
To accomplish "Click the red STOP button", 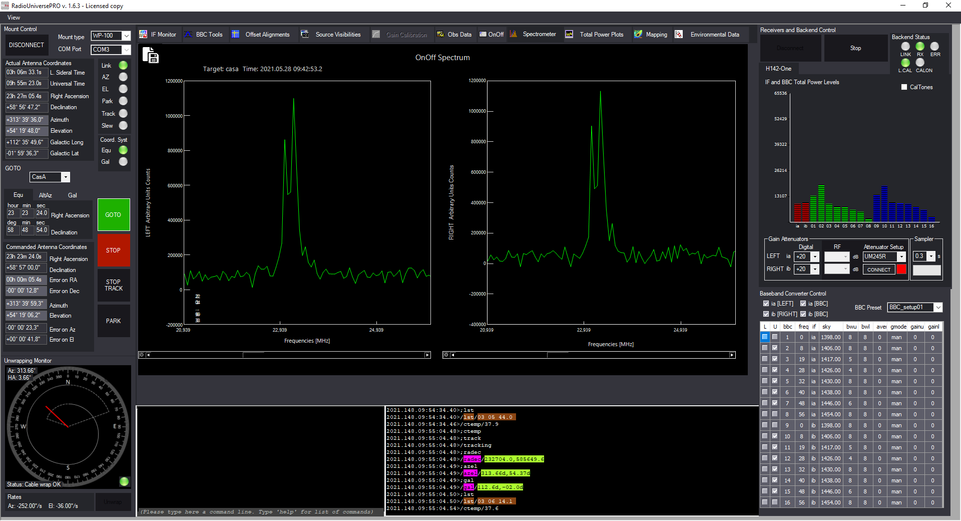I will click(x=114, y=250).
